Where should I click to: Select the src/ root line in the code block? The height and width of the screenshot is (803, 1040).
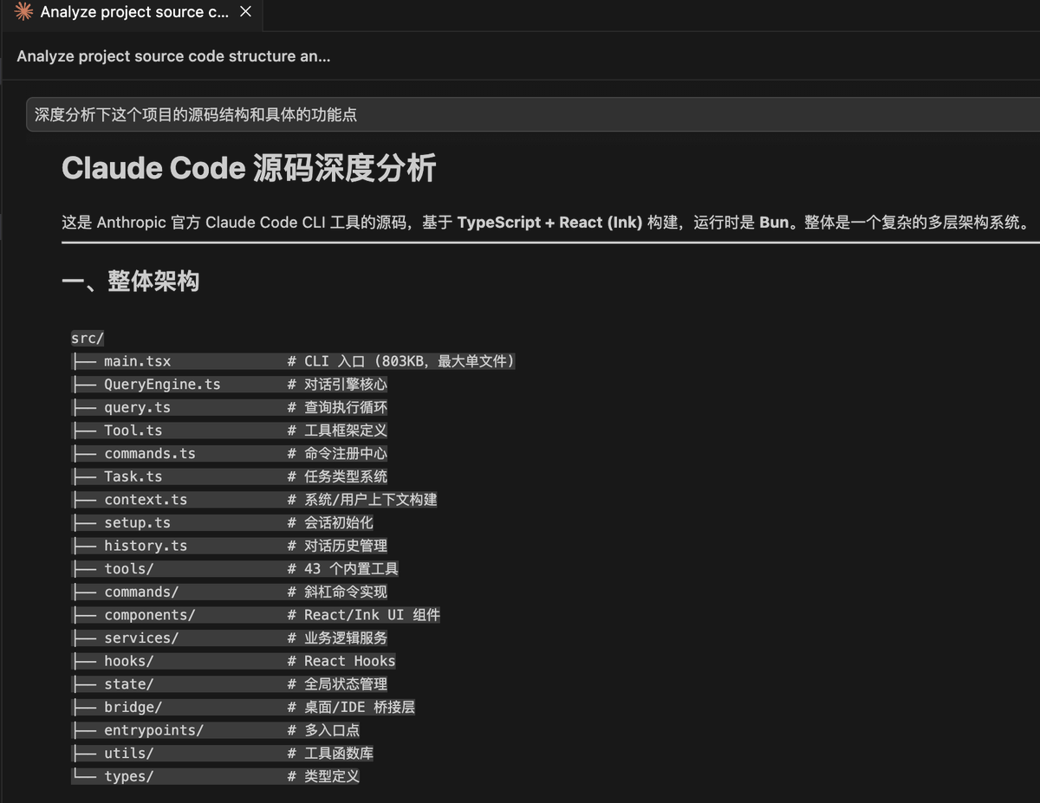click(x=87, y=338)
